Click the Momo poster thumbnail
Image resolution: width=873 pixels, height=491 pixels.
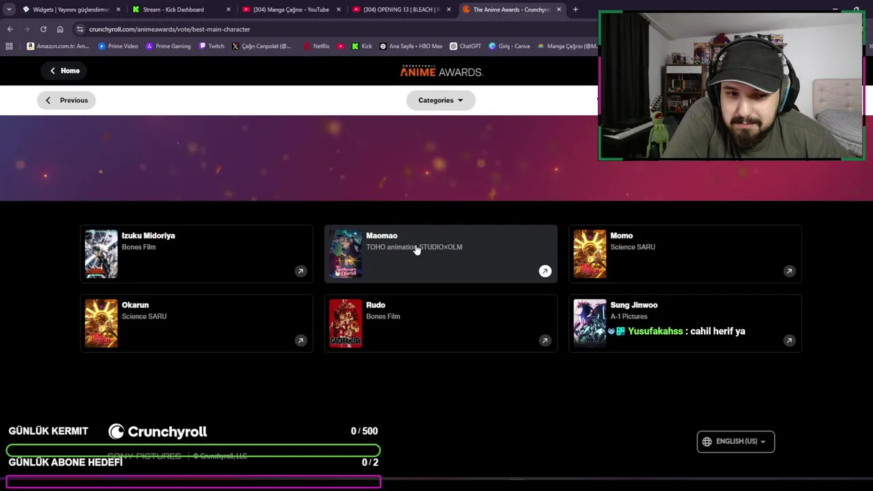click(x=589, y=254)
